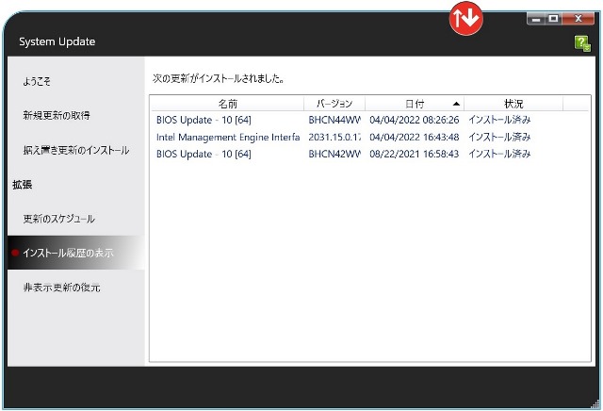Click date 04/04/2022 08:26:26 cell
This screenshot has width=603, height=411.
tap(415, 120)
